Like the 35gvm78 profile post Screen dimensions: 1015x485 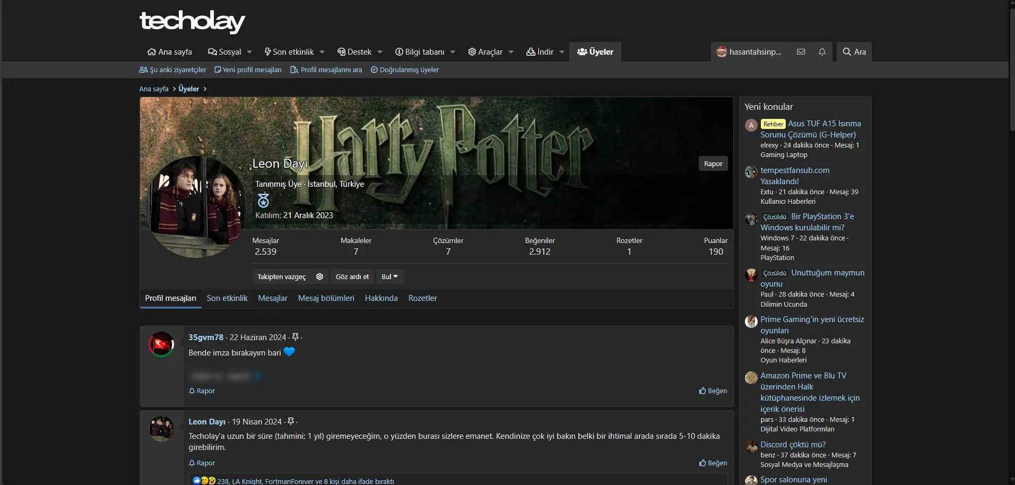point(713,391)
